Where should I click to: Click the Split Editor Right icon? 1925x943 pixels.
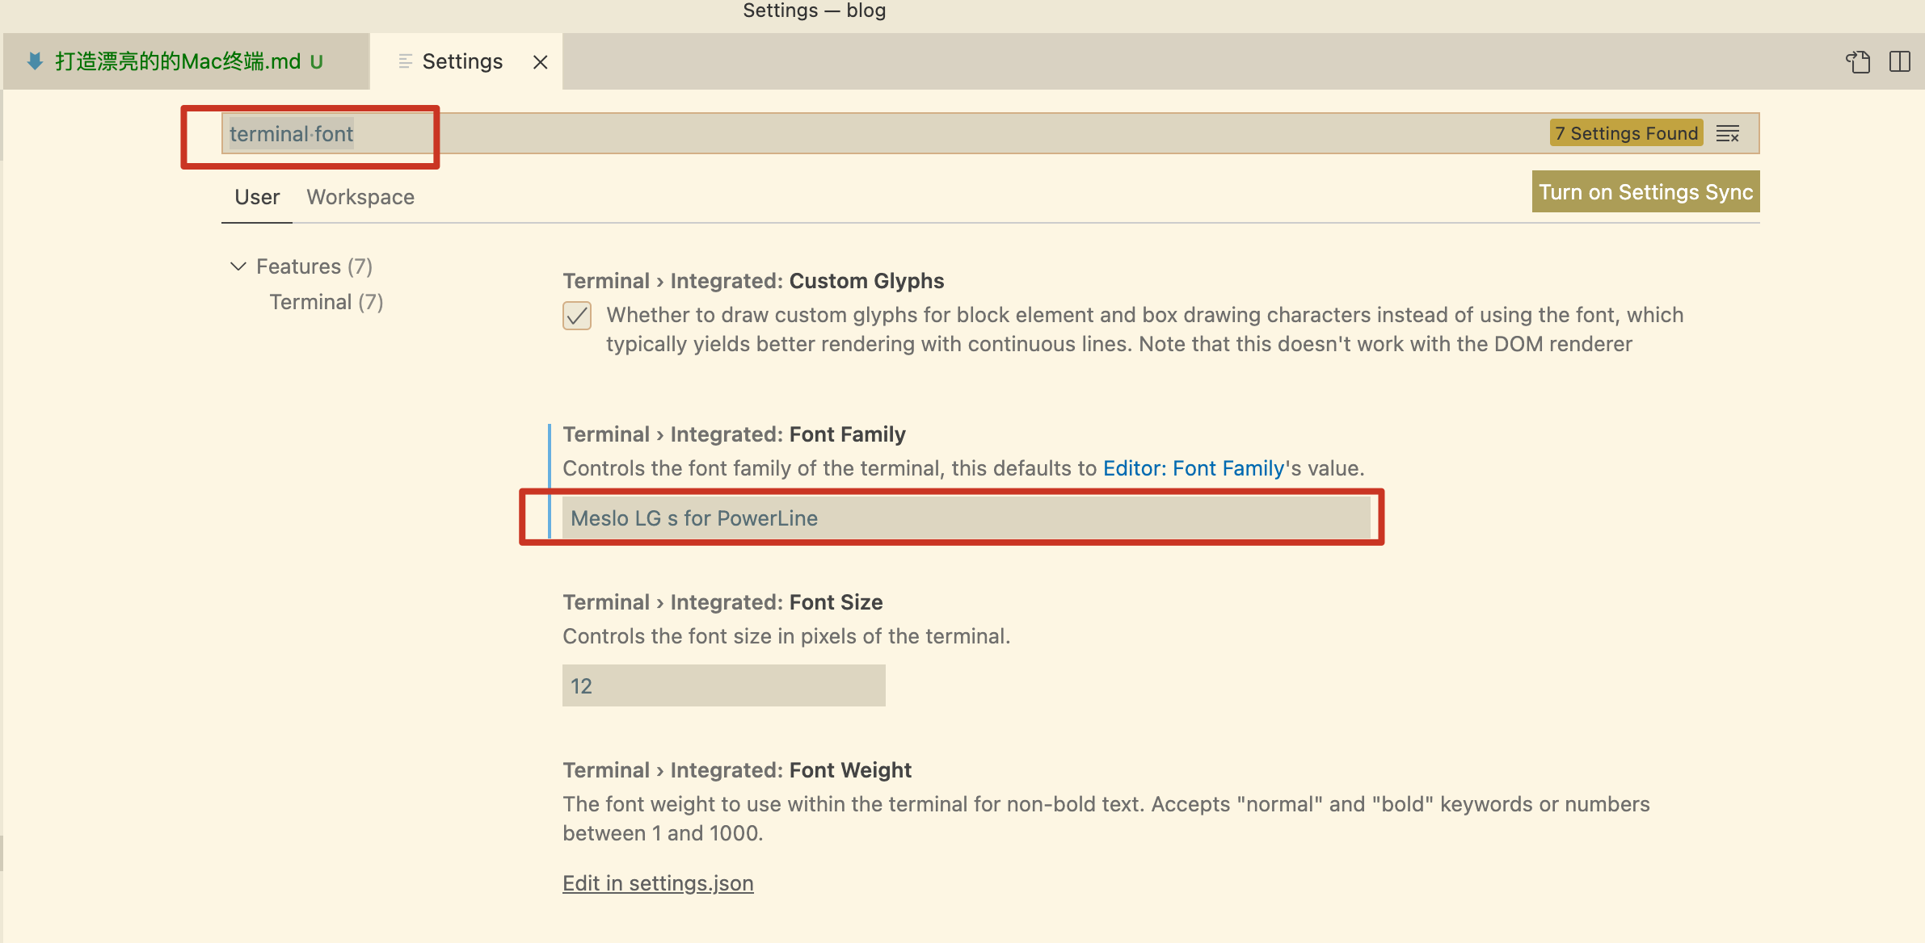point(1899,62)
